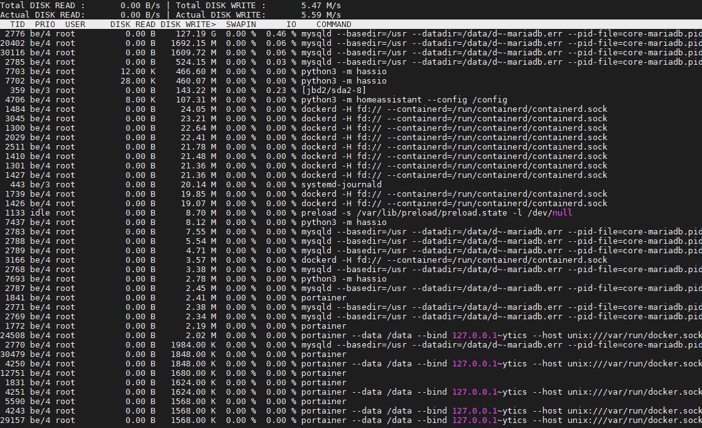
Task: Click TID 7693 python3 hassio row
Action: [x=351, y=278]
